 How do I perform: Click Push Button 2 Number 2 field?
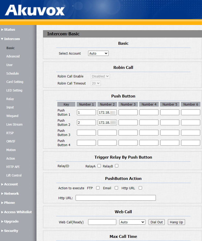(x=107, y=122)
